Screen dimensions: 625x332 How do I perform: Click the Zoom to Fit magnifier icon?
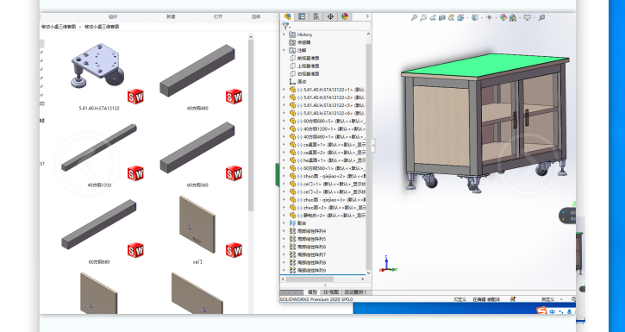pos(414,17)
